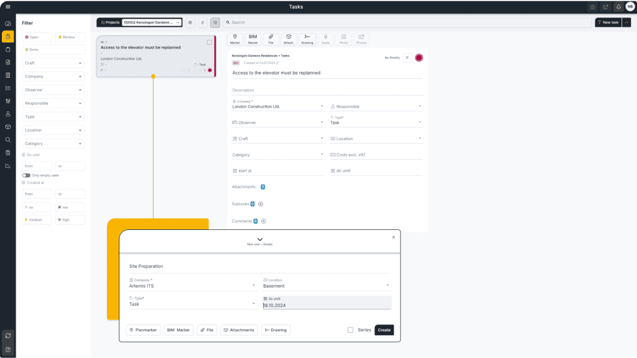The width and height of the screenshot is (637, 358).
Task: Click the settings gear next to project selector
Action: pos(190,22)
